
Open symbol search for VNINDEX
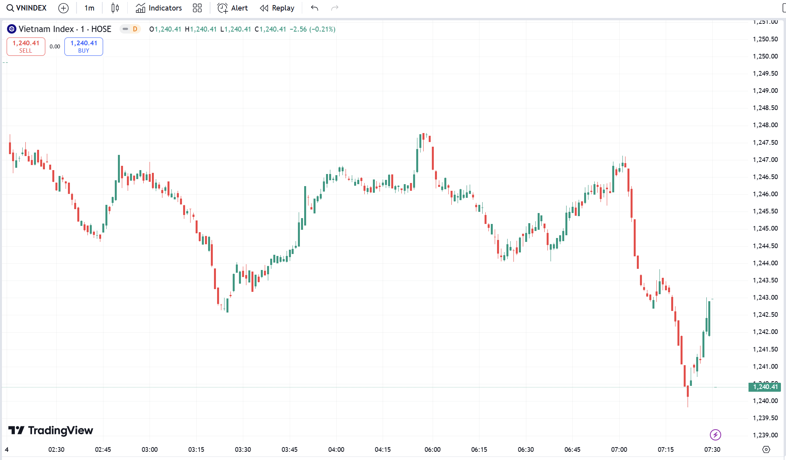(x=27, y=8)
